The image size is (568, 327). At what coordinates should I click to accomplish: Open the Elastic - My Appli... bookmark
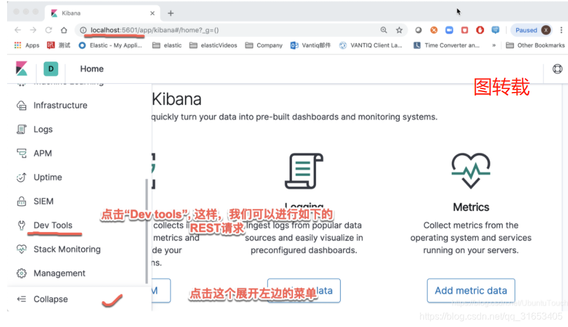110,45
